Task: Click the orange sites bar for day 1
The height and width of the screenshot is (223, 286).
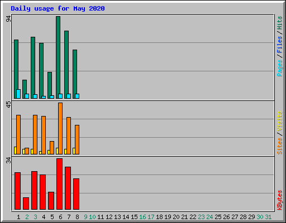Action: [18, 134]
